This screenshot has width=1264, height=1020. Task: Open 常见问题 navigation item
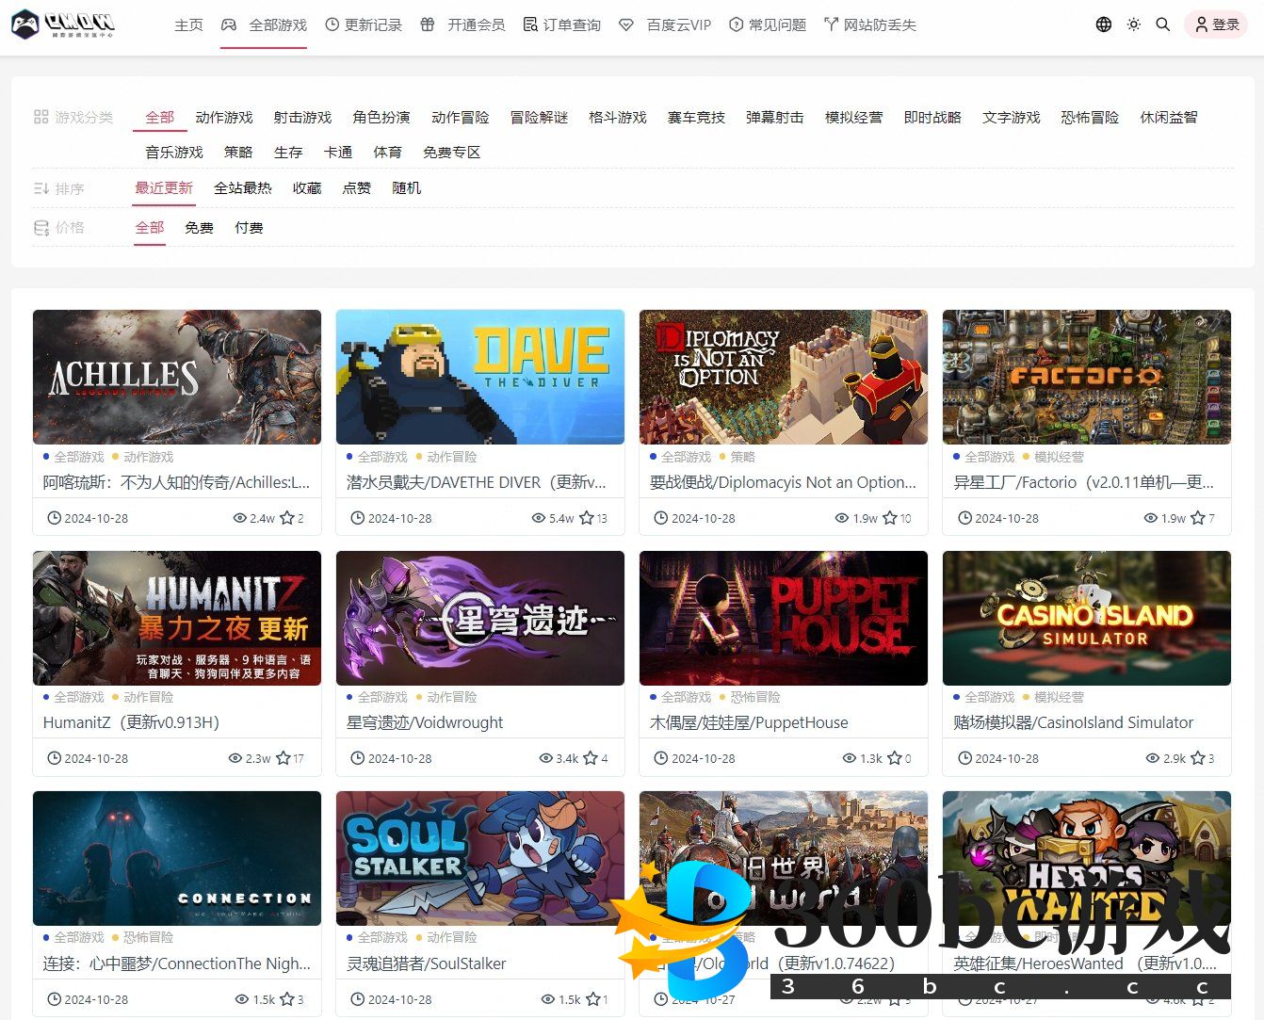click(x=768, y=24)
